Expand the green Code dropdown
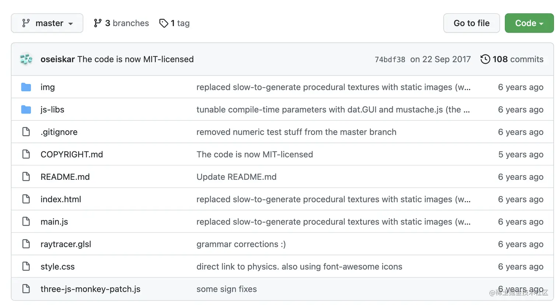The height and width of the screenshot is (305, 557). click(x=529, y=23)
